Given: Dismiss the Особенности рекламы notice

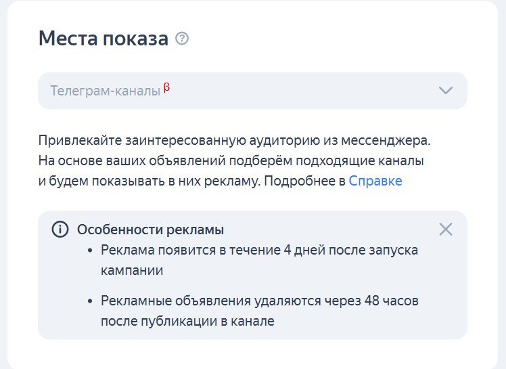Looking at the screenshot, I should tap(445, 230).
